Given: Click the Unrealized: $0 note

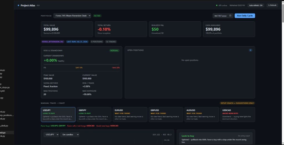Looking at the screenshot, I should tap(158, 33).
